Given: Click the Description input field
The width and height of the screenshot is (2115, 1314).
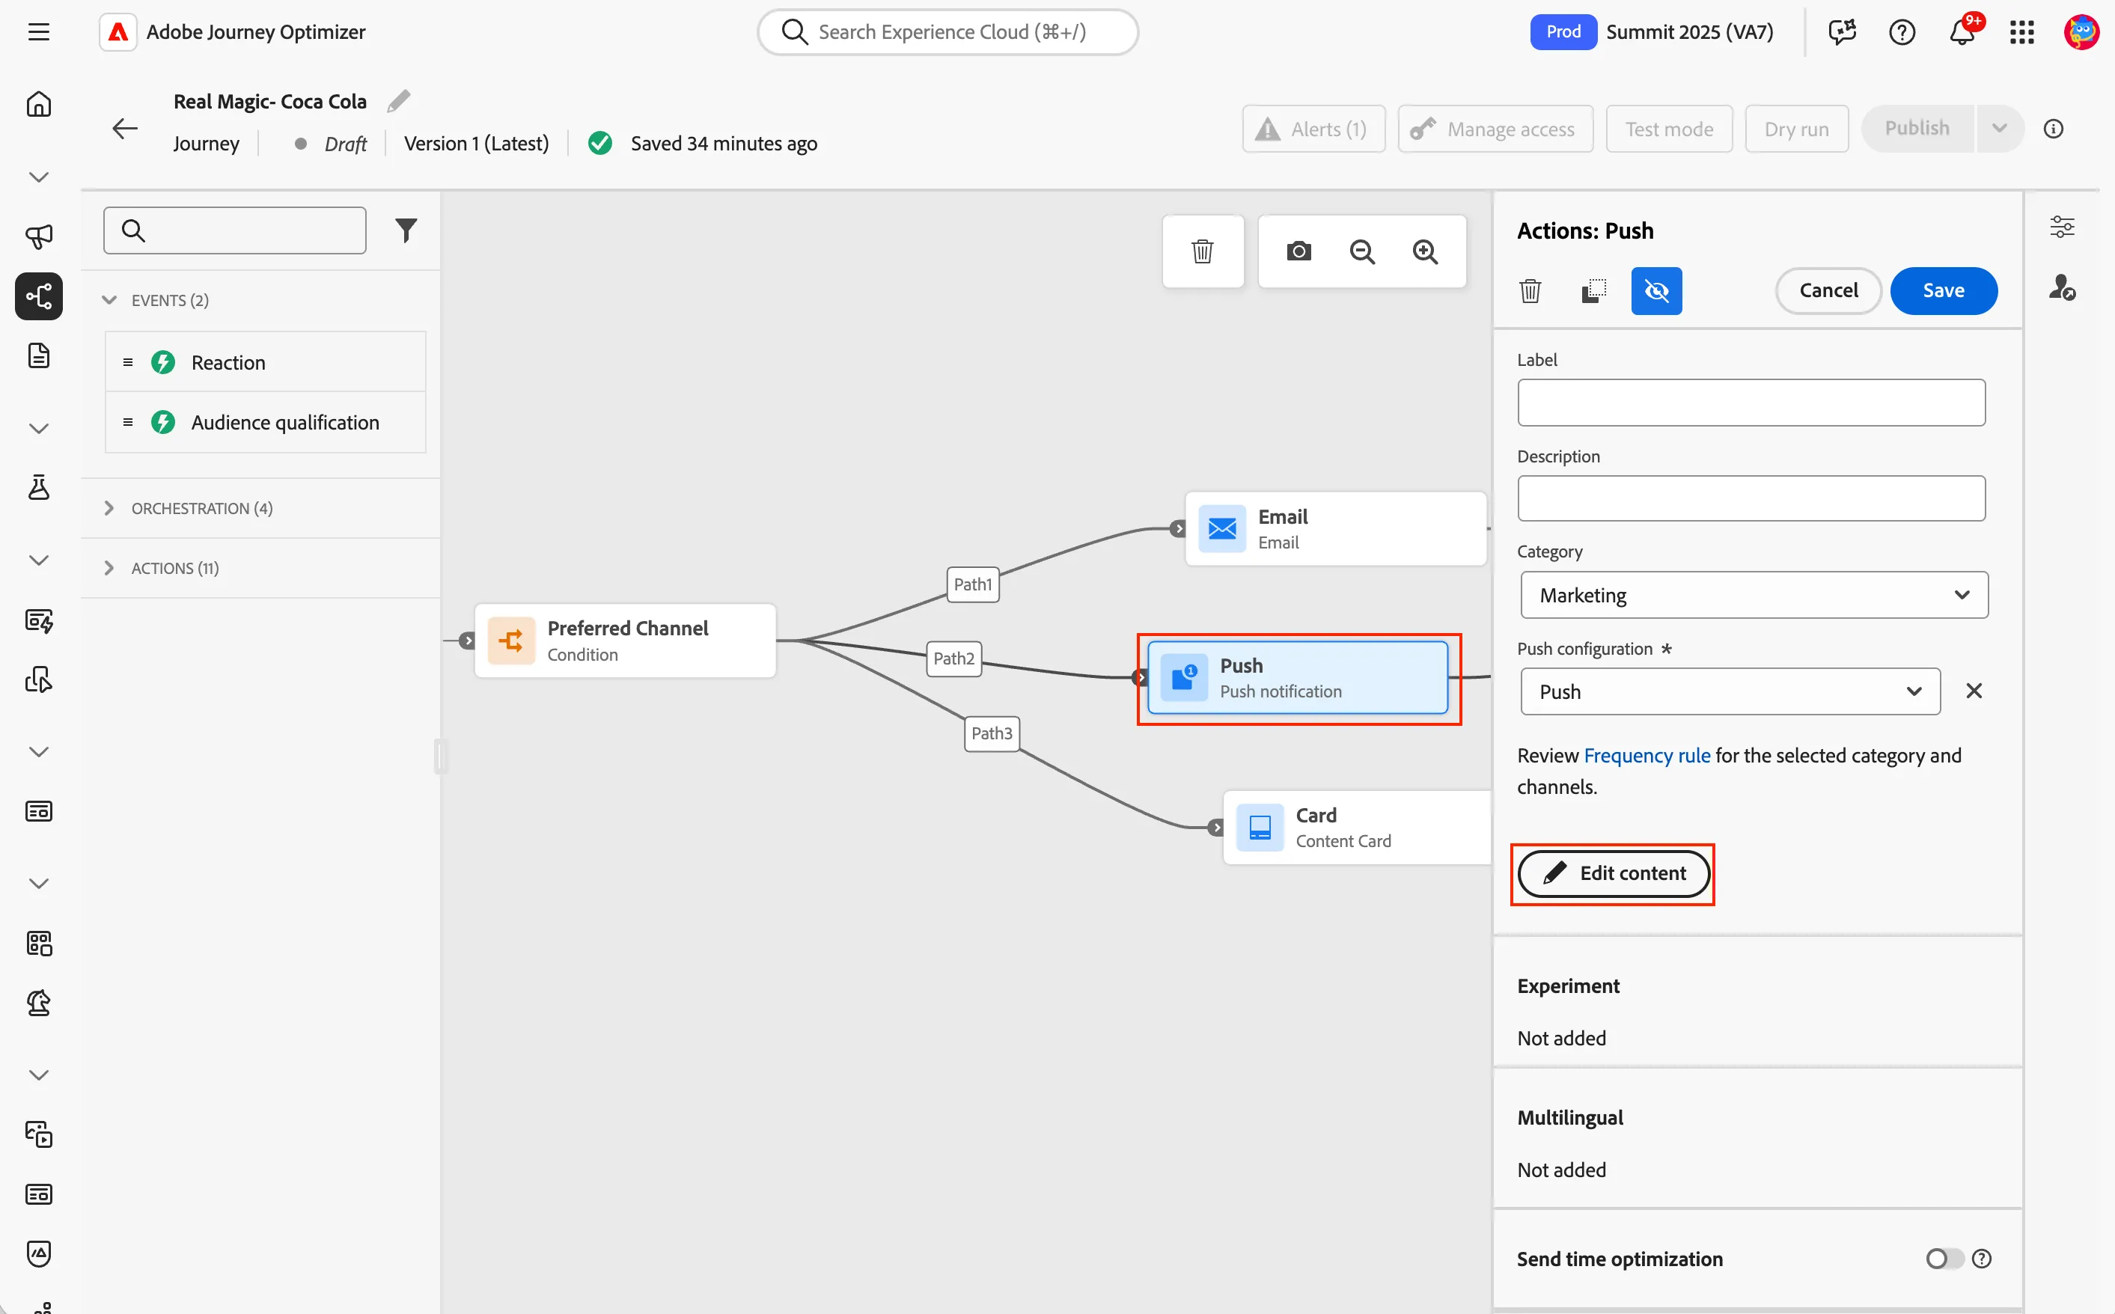Looking at the screenshot, I should [1751, 498].
